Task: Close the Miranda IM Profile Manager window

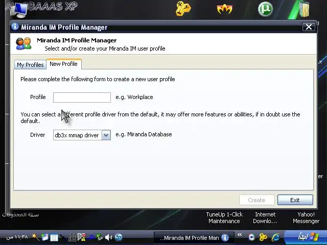Action: 309,27
